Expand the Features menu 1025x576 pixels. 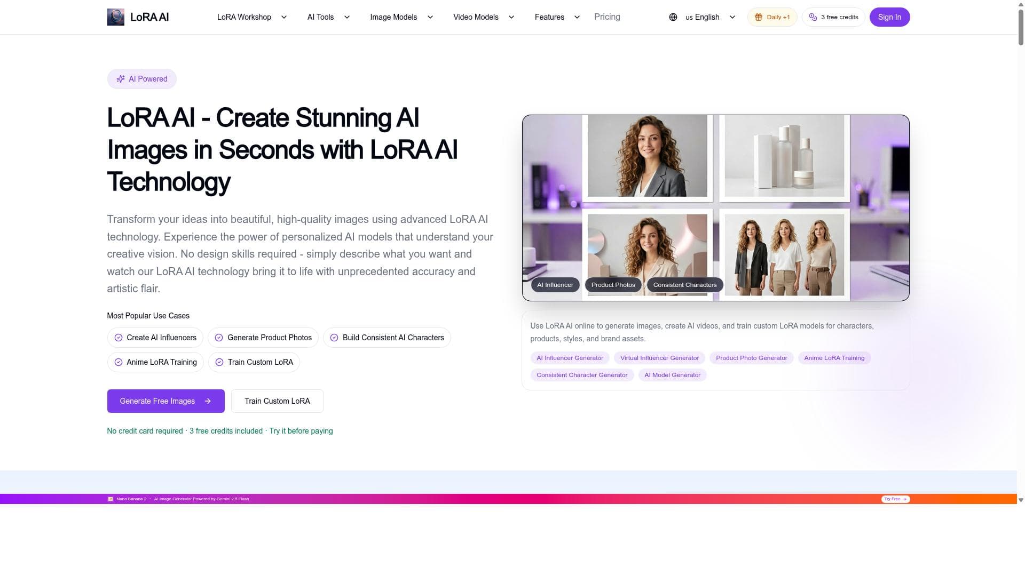tap(557, 17)
